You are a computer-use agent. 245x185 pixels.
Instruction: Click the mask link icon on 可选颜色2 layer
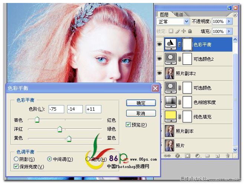[180, 59]
